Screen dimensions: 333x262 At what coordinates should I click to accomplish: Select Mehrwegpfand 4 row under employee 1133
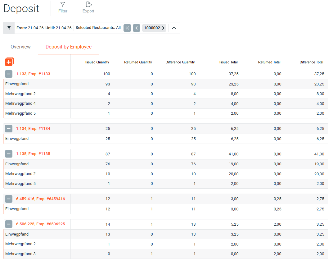(165, 103)
